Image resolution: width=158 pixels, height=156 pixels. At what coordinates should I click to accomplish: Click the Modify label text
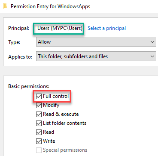pyautogui.click(x=51, y=105)
